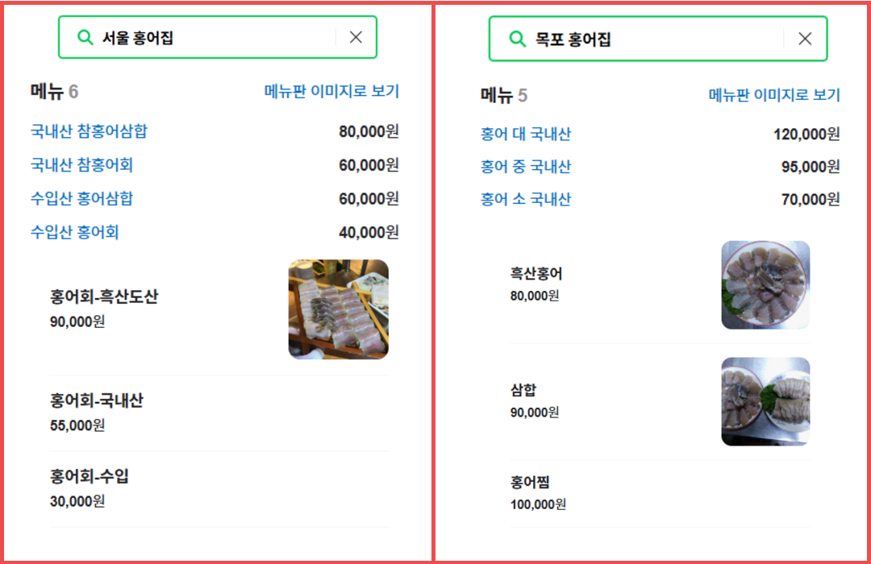Image resolution: width=871 pixels, height=564 pixels.
Task: Open left panel's 메뉴판 이미지로 보기 link
Action: point(331,91)
